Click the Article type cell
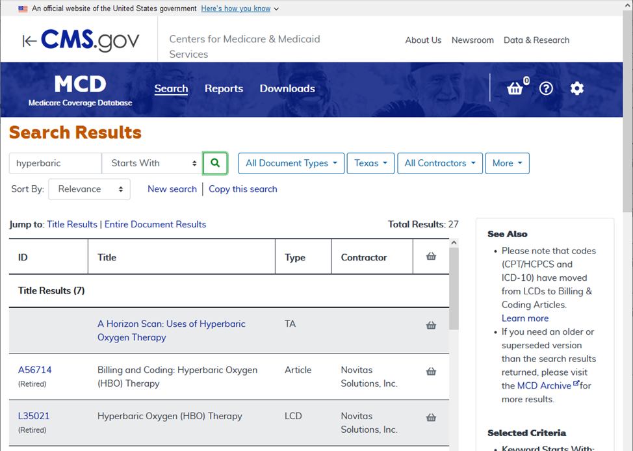 click(298, 370)
